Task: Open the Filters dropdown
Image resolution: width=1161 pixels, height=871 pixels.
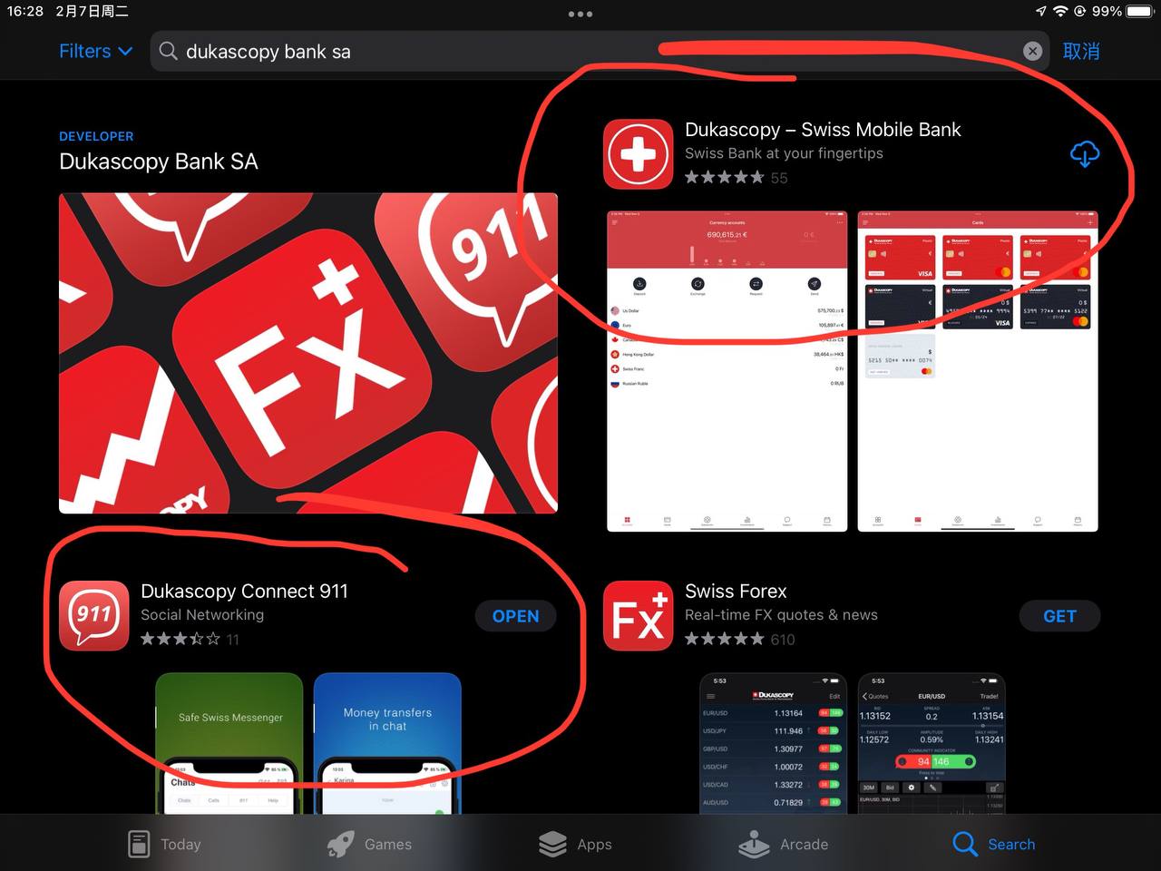Action: click(x=95, y=52)
